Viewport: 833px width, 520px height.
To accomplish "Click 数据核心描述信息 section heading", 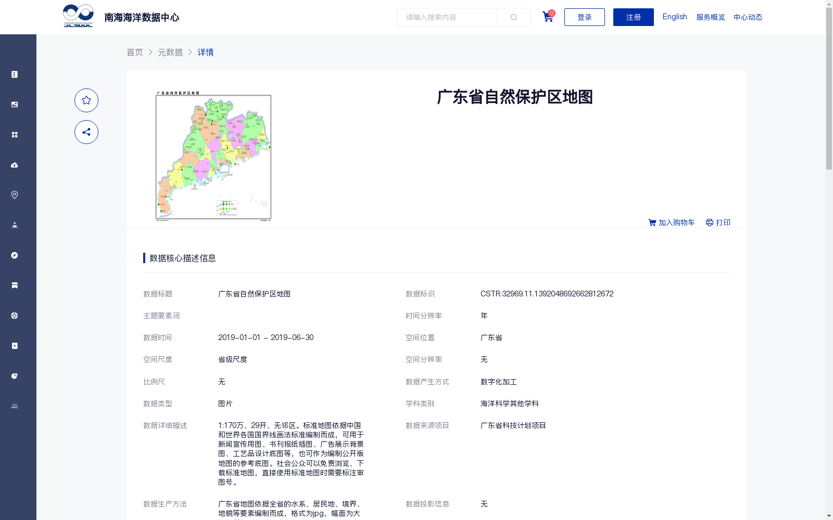I will point(183,258).
